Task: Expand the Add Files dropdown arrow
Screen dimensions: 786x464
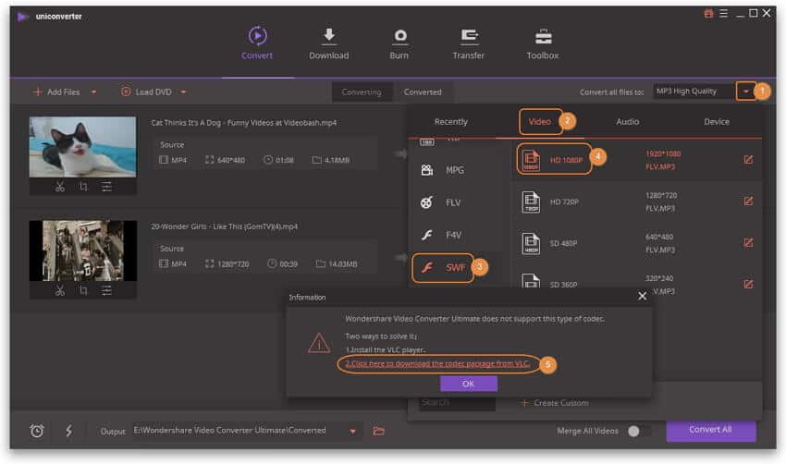Action: 93,92
